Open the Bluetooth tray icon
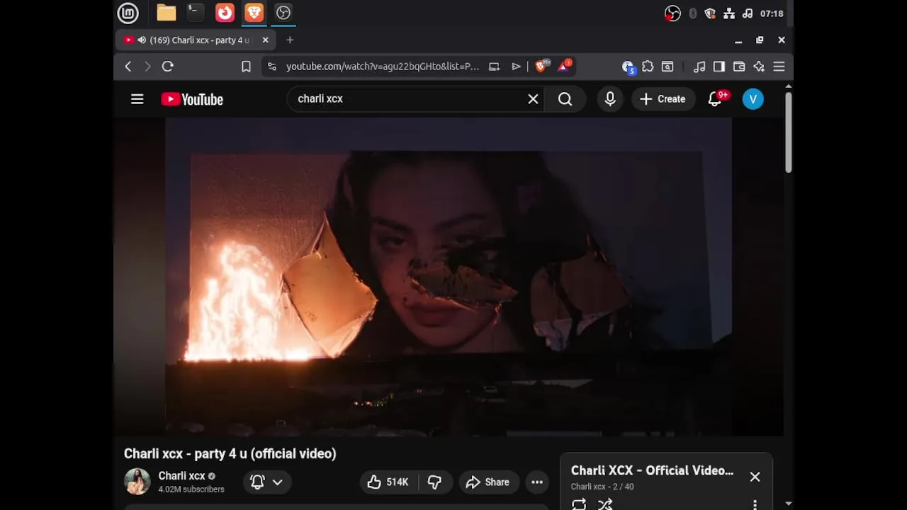907x510 pixels. 692,13
